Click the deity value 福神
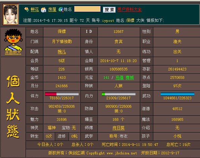Screen dimensions: 200x158 tap(52, 128)
